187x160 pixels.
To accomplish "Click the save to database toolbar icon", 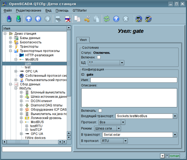I will click(x=18, y=19).
